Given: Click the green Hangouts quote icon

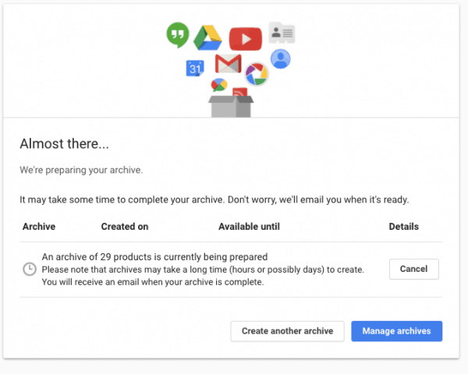Looking at the screenshot, I should [178, 35].
